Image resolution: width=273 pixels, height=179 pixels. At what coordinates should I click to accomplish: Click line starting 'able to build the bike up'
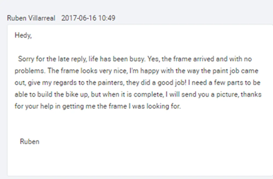coord(138,95)
